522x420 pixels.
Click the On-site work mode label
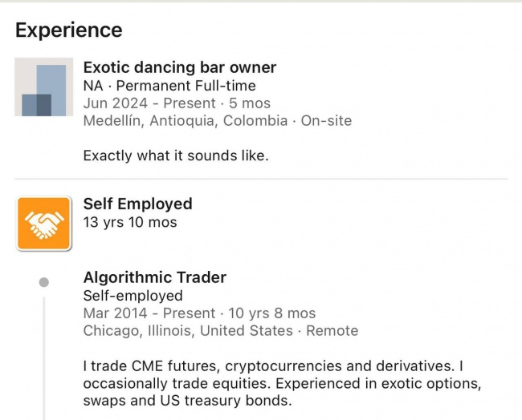[326, 120]
